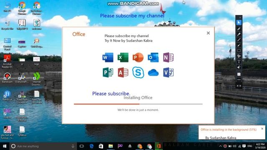Select the cursor tool in Bandicam drawing toolbar
Image resolution: width=267 pixels, height=150 pixels.
(x=239, y=22)
